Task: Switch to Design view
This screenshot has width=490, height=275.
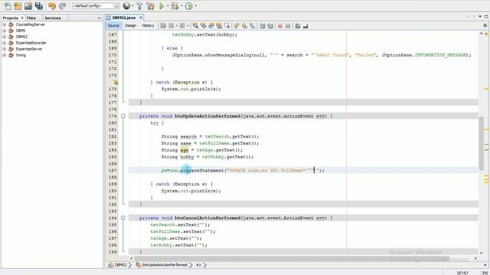Action: (131, 25)
